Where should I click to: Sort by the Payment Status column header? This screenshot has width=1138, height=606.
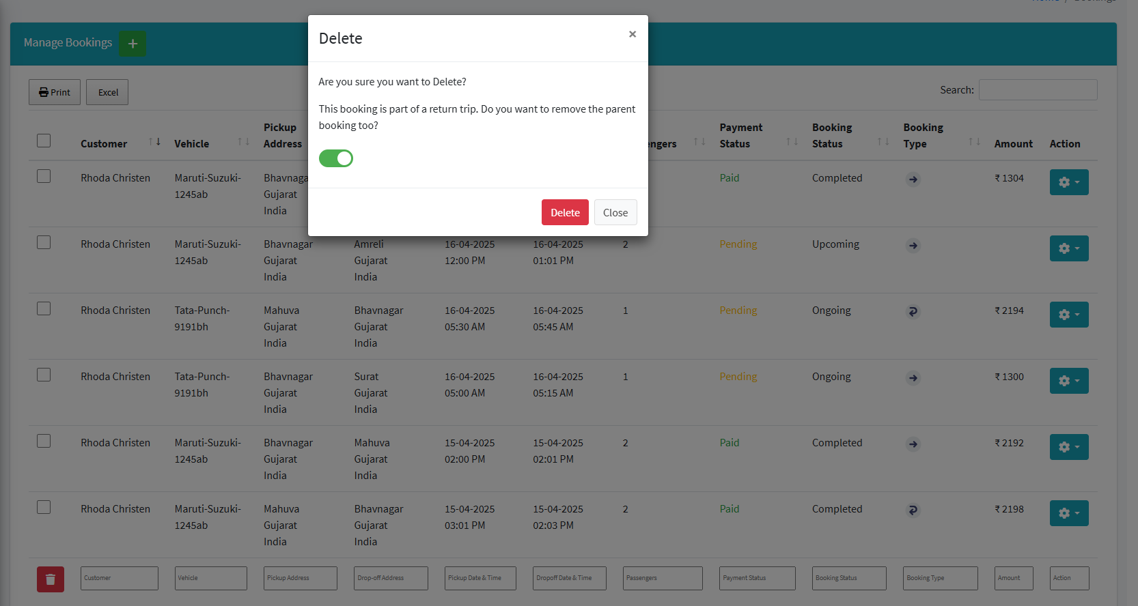740,136
